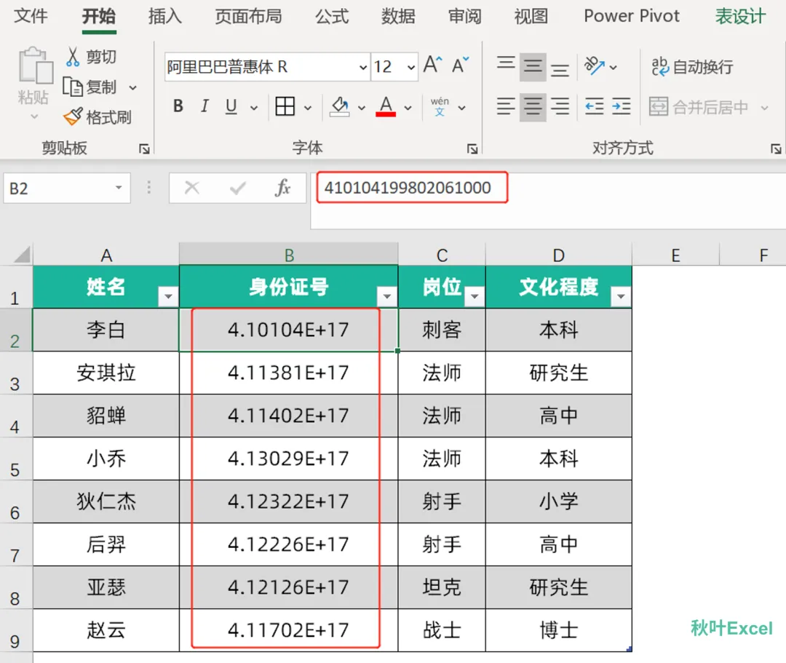Open 合并后居中 dropdown arrow

tap(764, 107)
